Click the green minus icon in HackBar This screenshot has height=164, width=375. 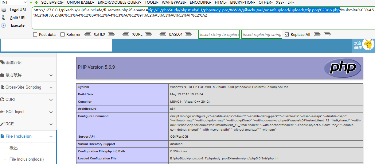pyautogui.click(x=31, y=2)
